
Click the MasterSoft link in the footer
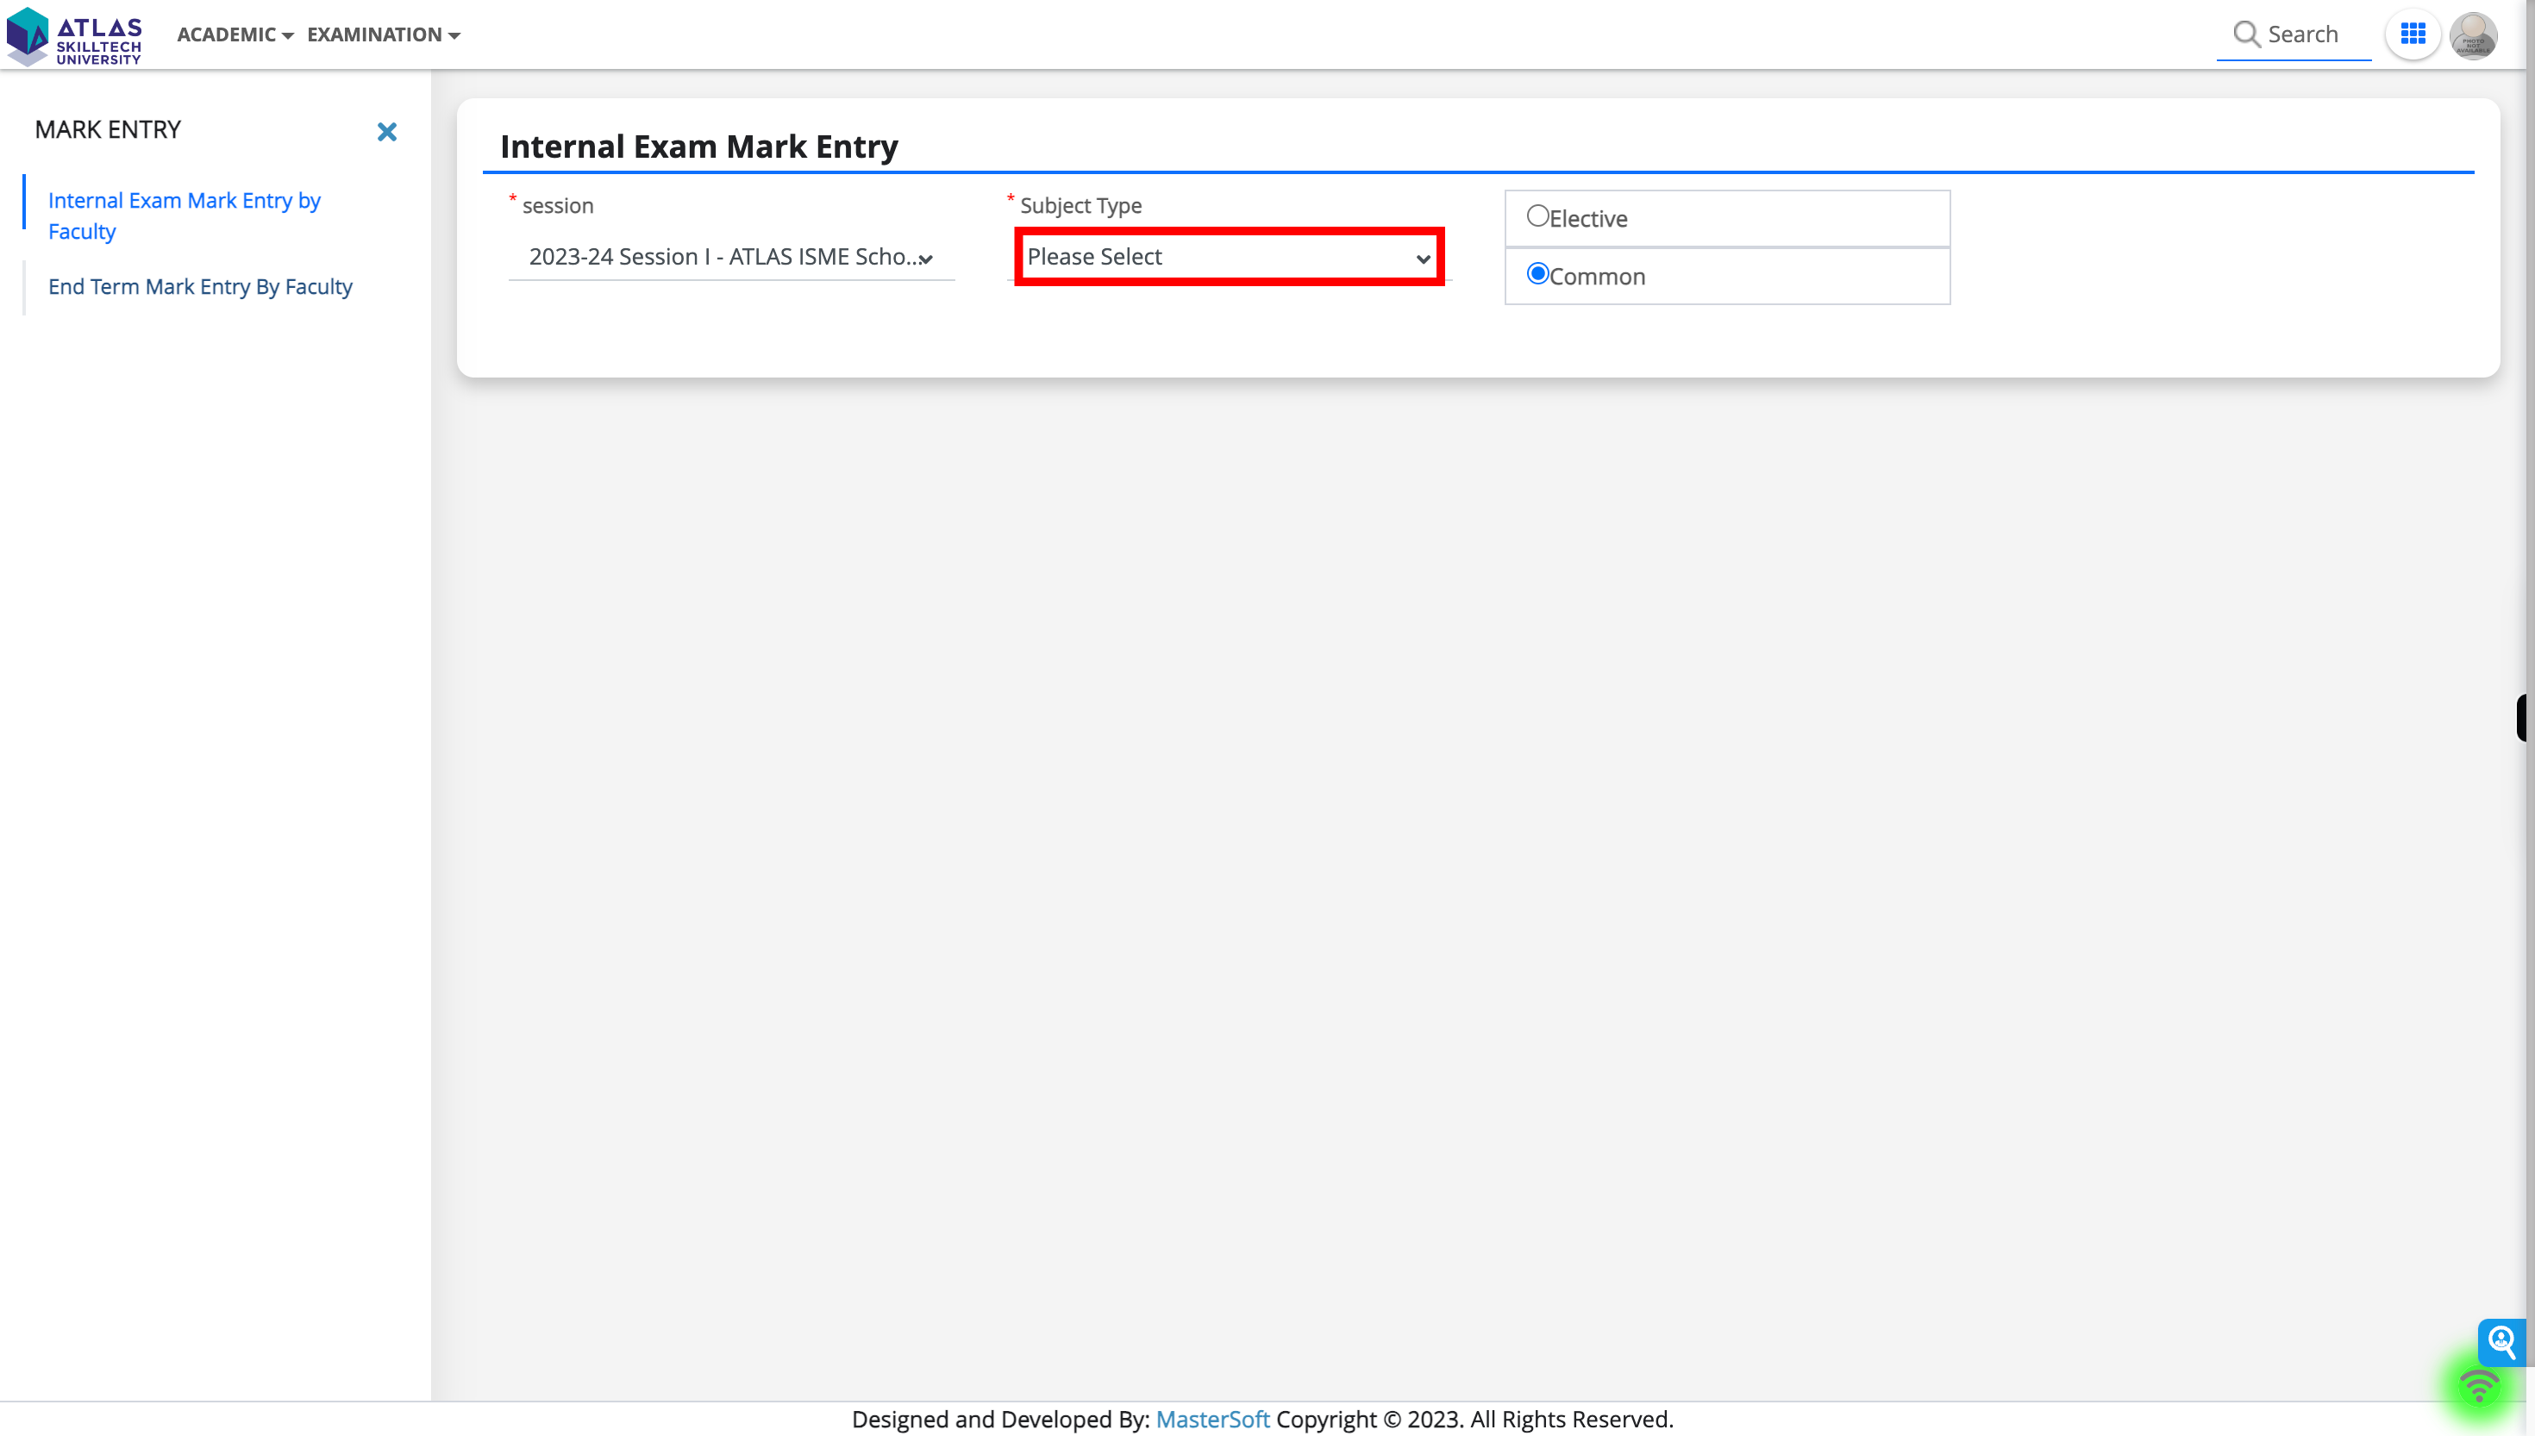tap(1213, 1420)
